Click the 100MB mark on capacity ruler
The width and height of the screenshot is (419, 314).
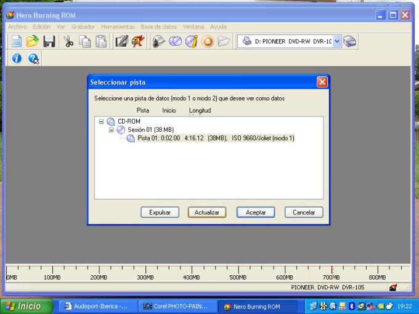[x=52, y=277]
